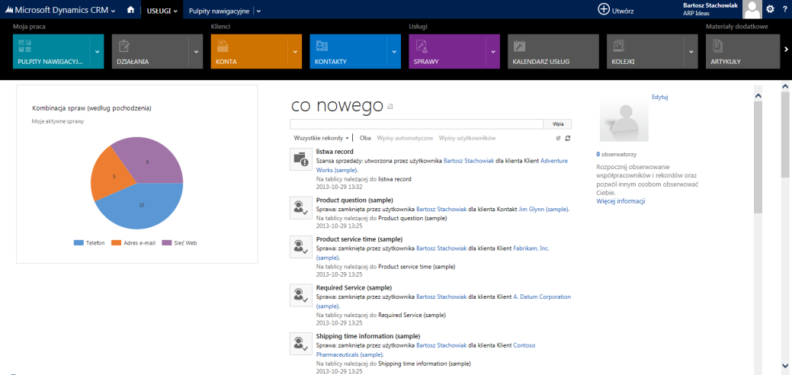
Task: Click the 0 obserwatorzy followers count
Action: [616, 154]
